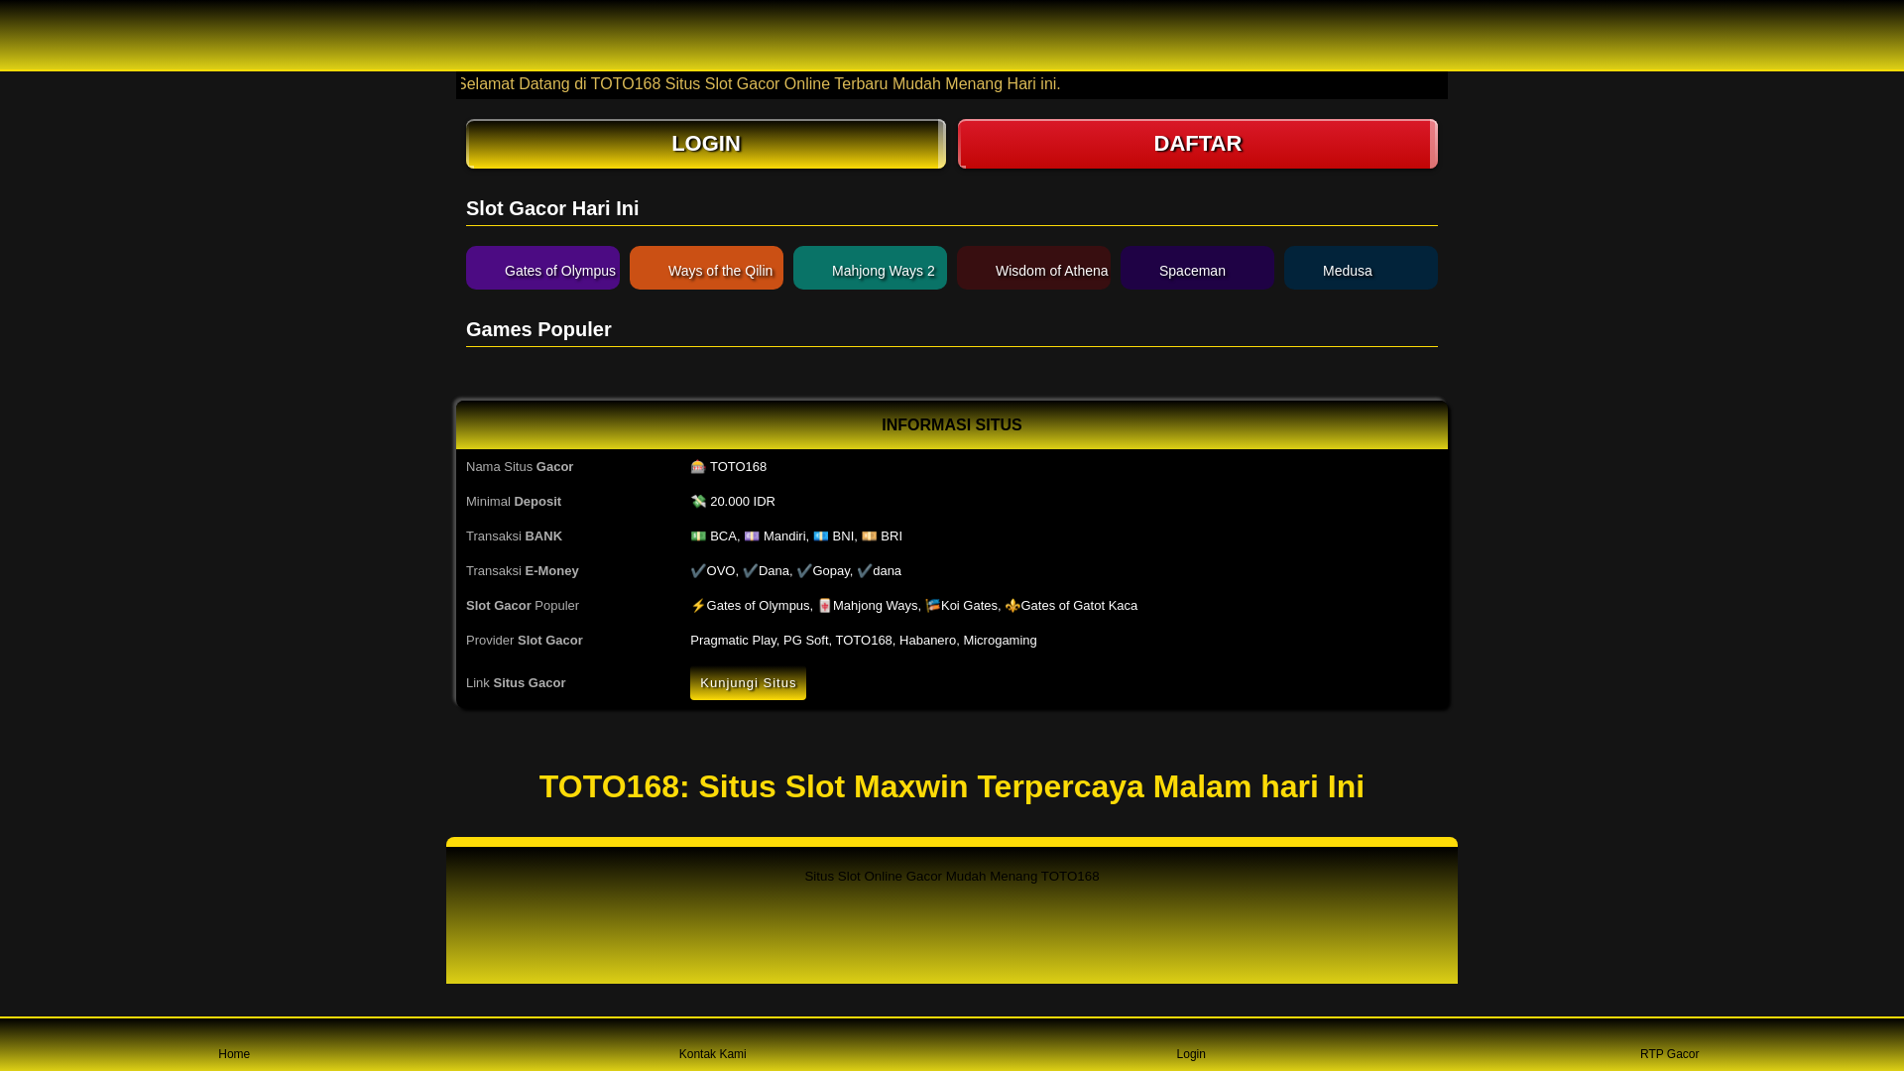Click the Games Populer heading
This screenshot has height=1071, width=1904.
538,329
